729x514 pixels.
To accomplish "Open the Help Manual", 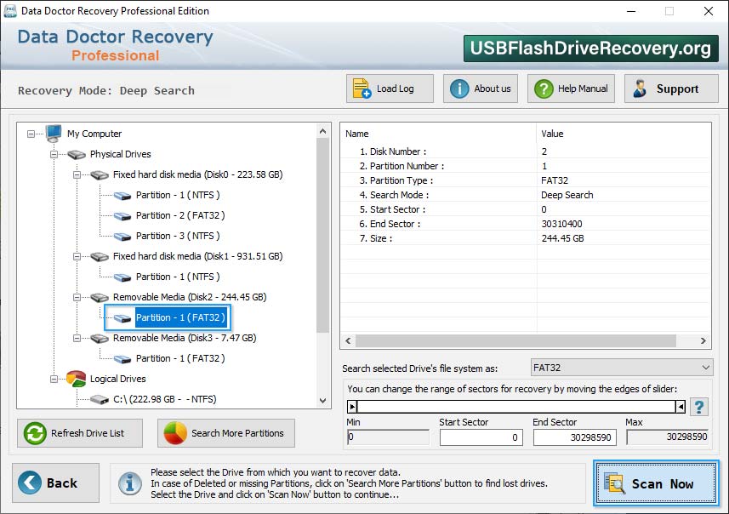I will 571,89.
